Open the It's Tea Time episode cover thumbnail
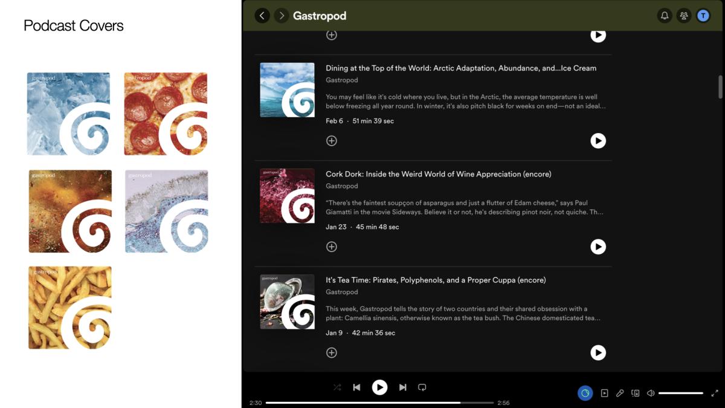Image resolution: width=725 pixels, height=408 pixels. click(x=287, y=302)
